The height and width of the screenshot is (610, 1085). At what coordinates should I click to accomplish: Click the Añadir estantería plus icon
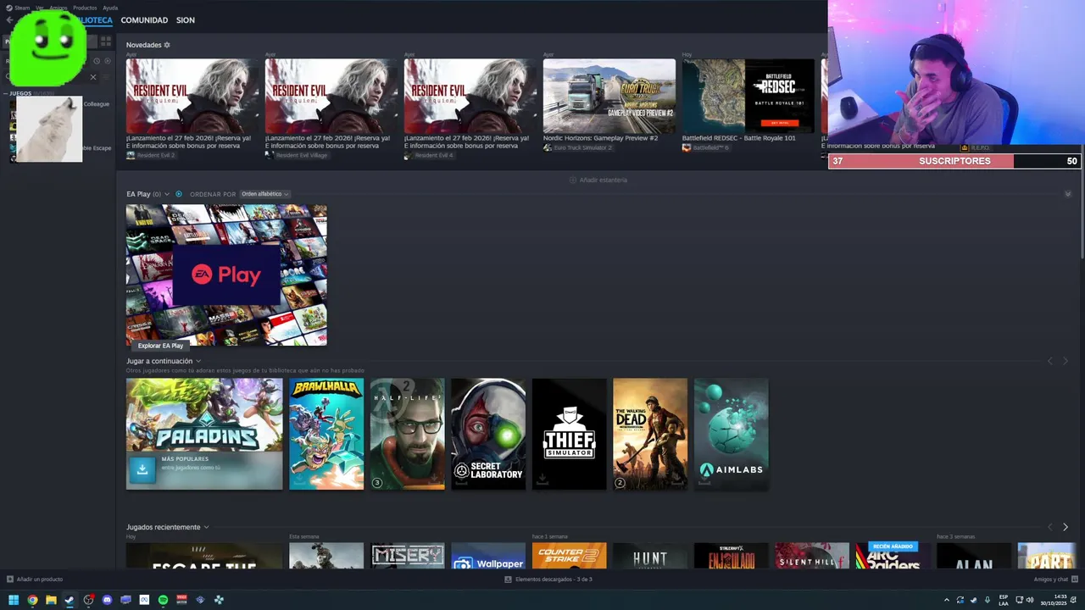pos(573,180)
